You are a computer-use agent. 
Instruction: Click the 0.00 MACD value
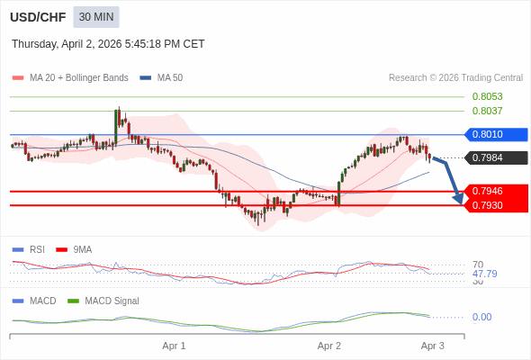(x=481, y=317)
